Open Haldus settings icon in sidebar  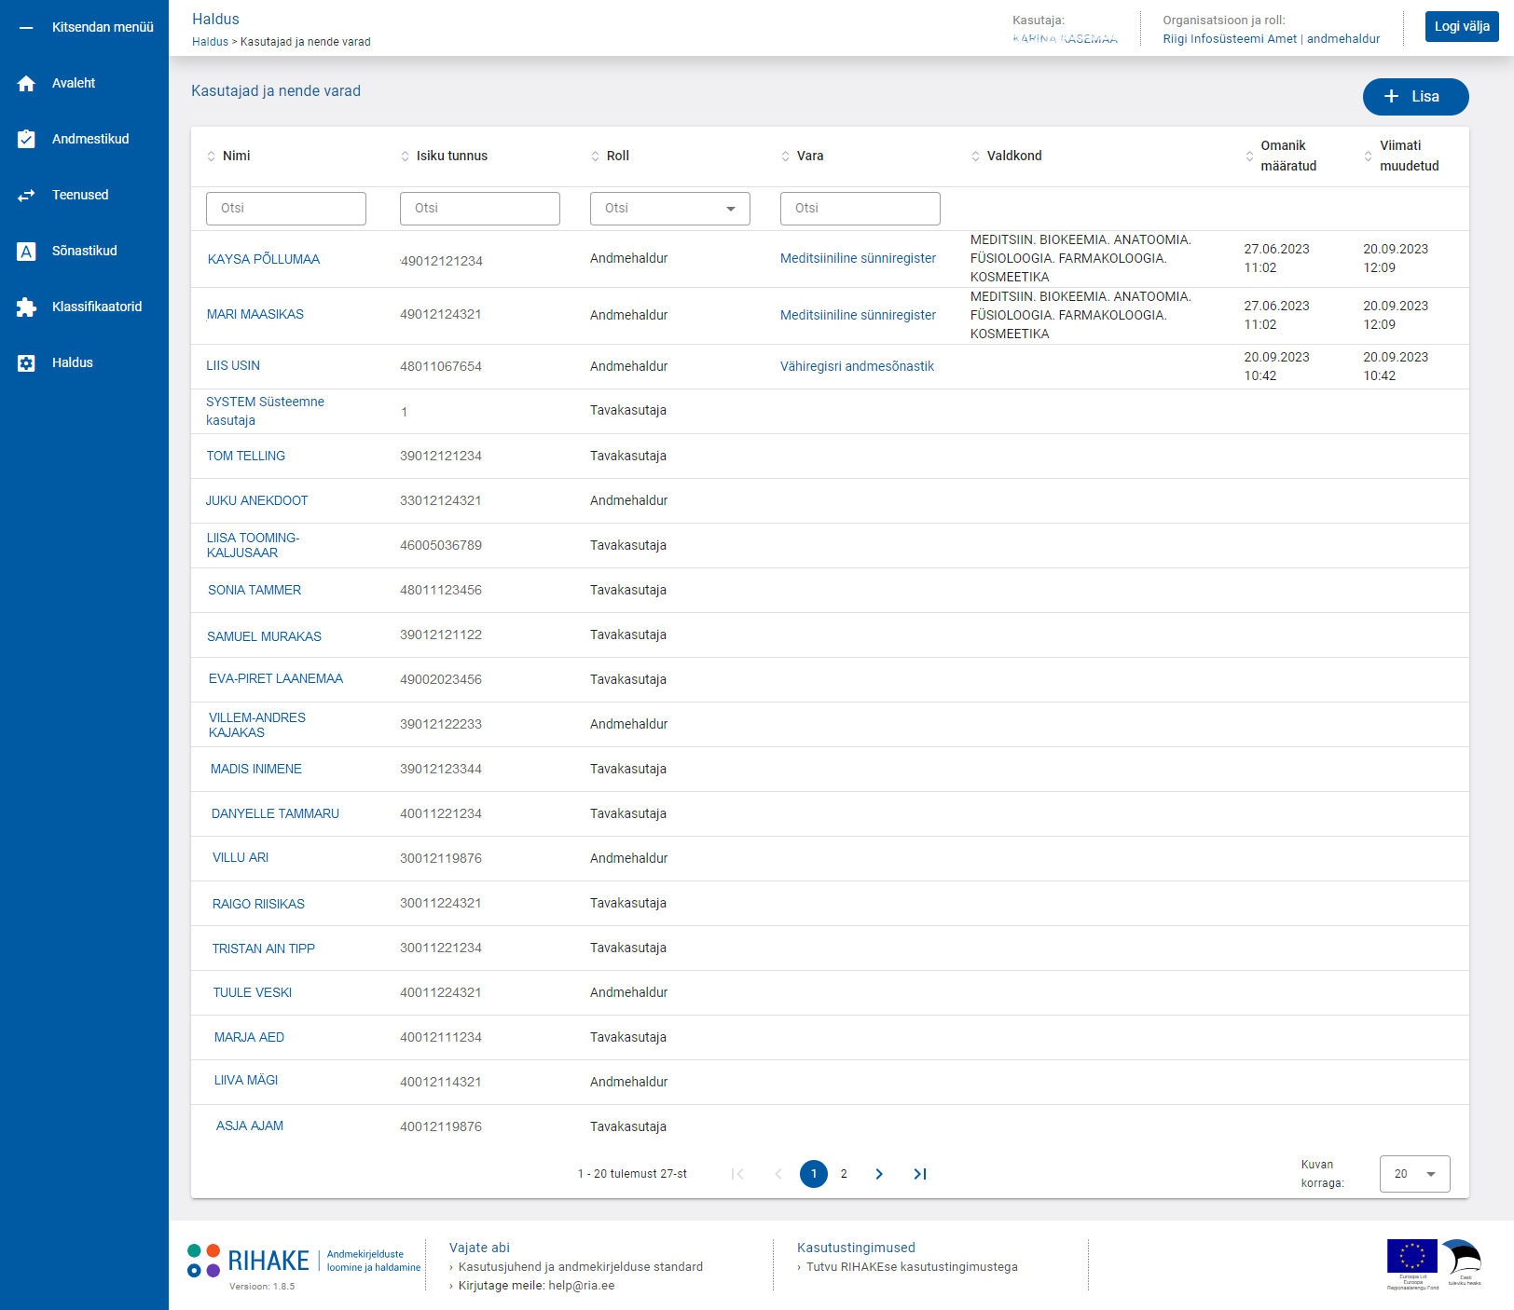coord(26,363)
